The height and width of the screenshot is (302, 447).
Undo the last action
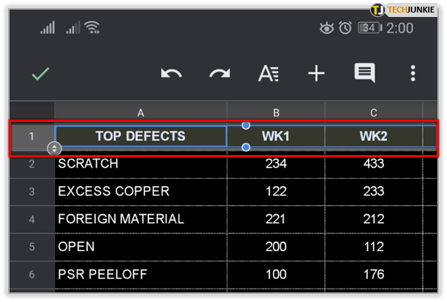[x=172, y=74]
